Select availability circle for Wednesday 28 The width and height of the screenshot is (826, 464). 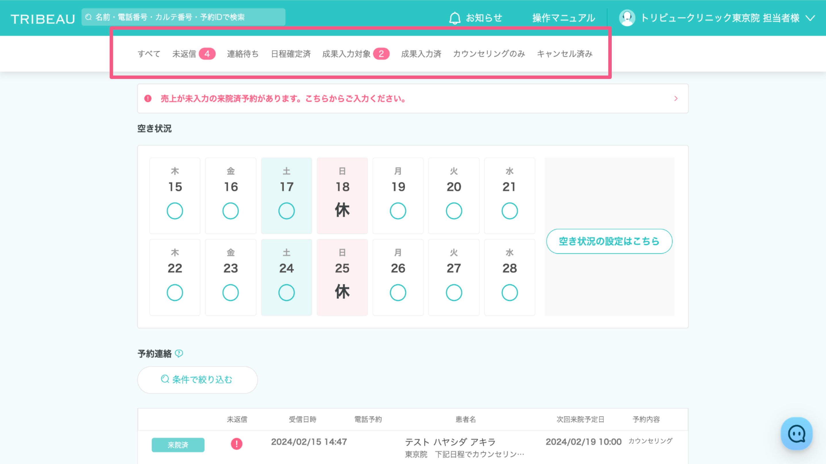click(510, 293)
